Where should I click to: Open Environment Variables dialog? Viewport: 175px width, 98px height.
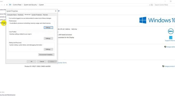(x=46, y=55)
